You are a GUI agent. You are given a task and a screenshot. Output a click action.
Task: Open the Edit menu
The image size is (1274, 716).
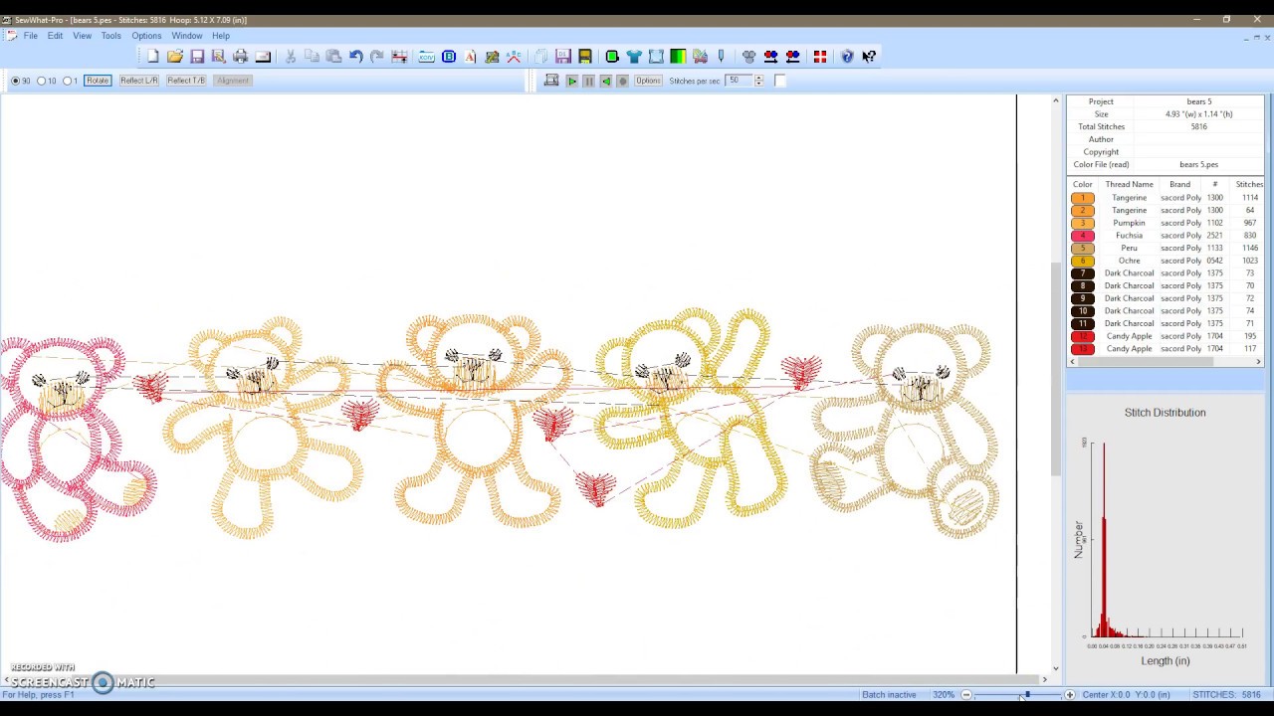click(x=55, y=36)
